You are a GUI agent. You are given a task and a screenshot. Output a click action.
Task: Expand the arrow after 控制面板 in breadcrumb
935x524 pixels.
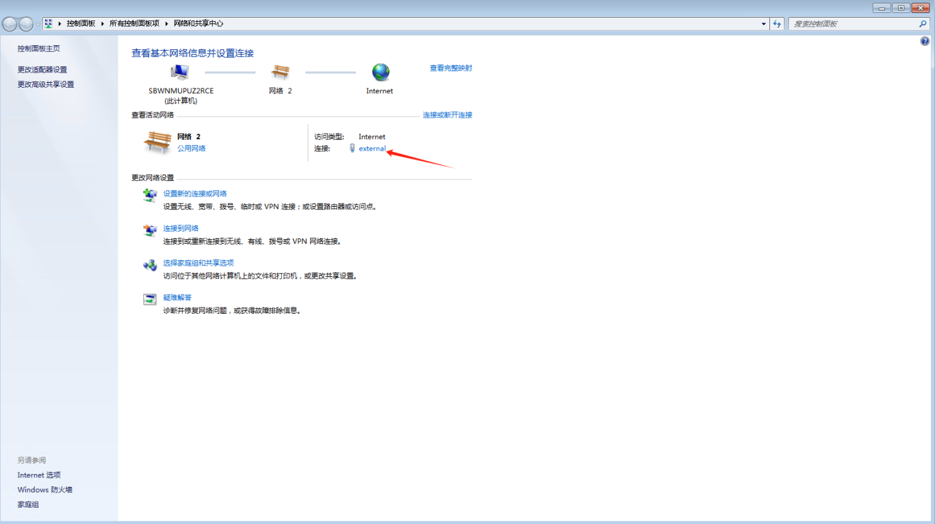(103, 24)
